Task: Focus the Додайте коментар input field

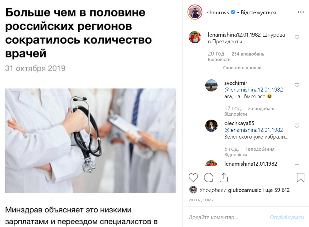Action: 227,217
